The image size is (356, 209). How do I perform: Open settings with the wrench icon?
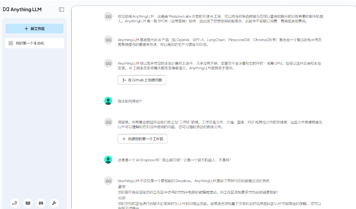coord(54,203)
